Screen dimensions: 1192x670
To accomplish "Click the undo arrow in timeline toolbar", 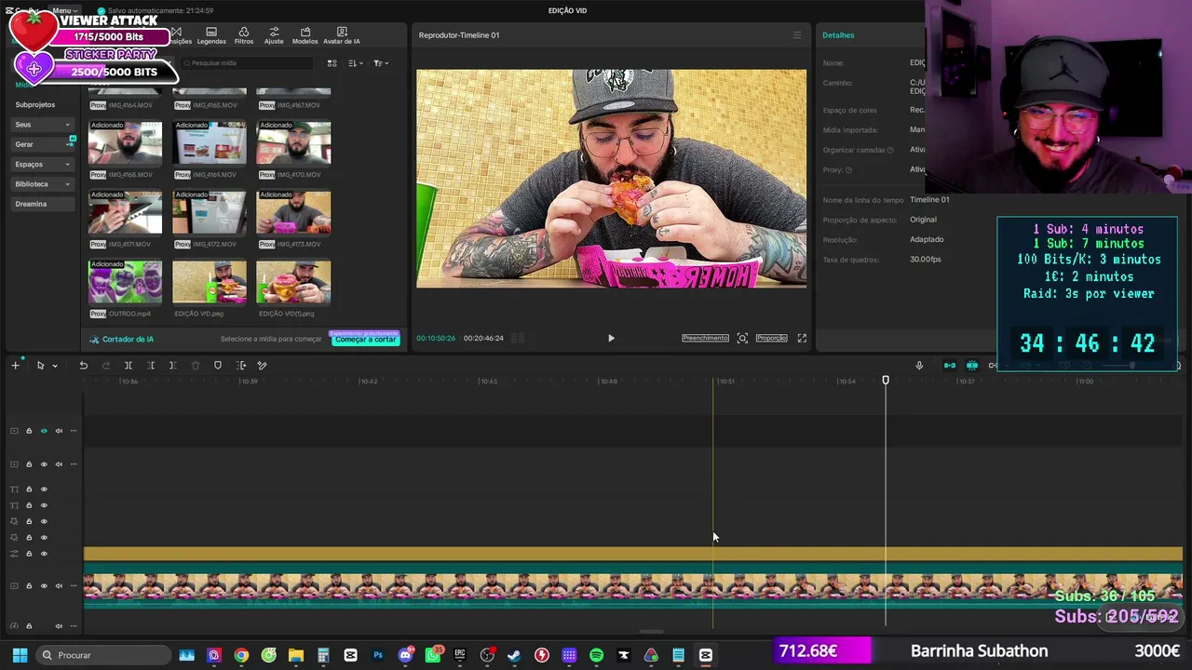I will point(83,366).
